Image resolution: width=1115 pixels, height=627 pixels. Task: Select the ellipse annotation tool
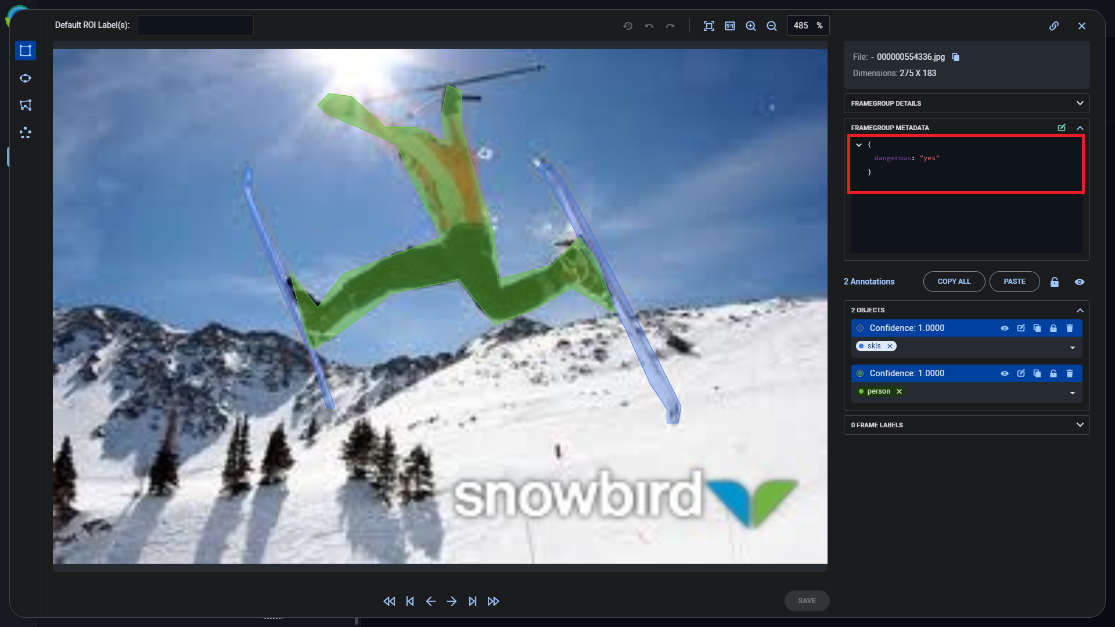coord(26,78)
